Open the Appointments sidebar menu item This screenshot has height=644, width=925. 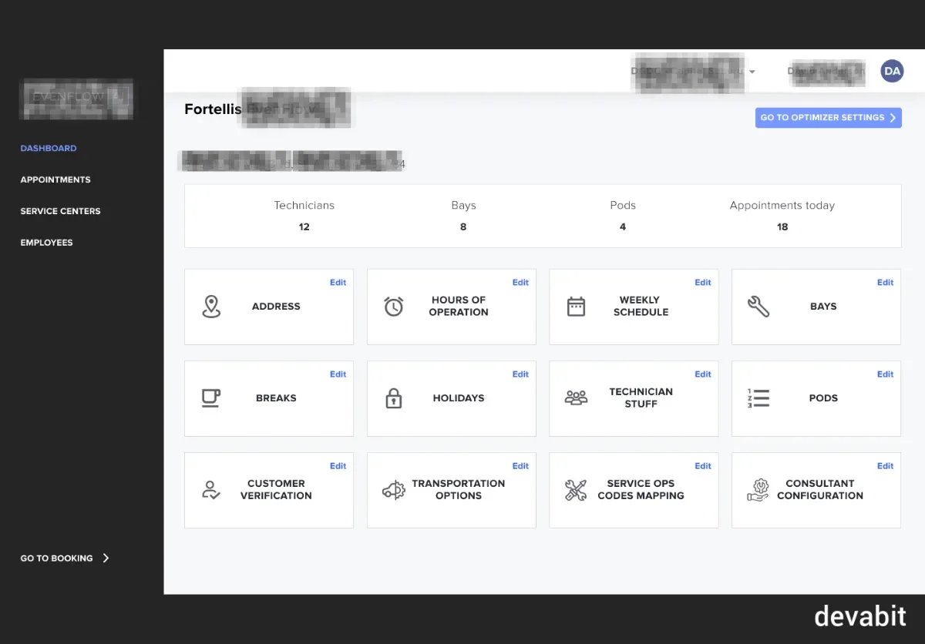[x=55, y=179]
